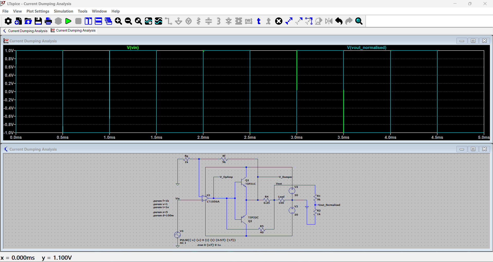Open the Help menu
Screen dimensions: 493x262
[x=116, y=11]
